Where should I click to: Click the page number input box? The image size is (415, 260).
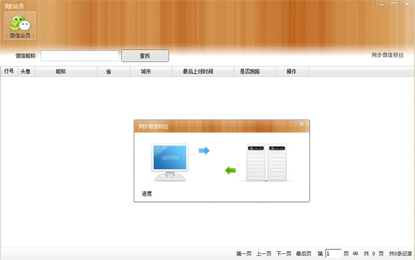[x=333, y=254]
